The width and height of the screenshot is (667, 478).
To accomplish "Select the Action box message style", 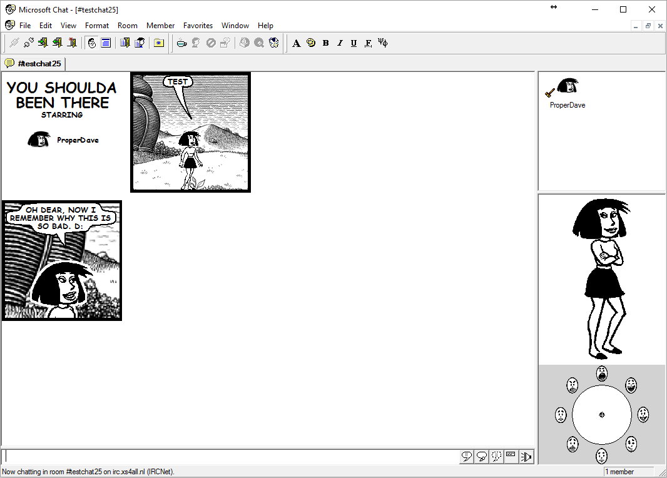I will click(x=511, y=456).
